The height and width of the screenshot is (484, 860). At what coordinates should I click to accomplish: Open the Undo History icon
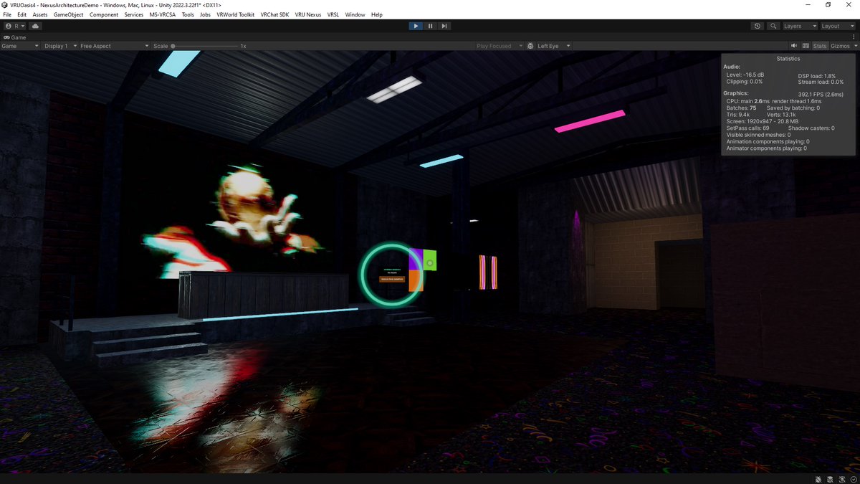758,26
